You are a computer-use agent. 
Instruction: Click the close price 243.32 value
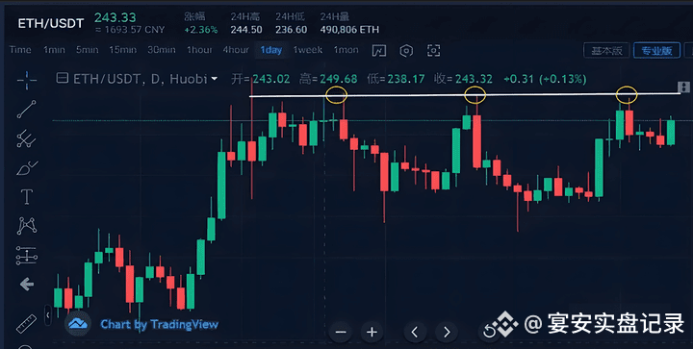pyautogui.click(x=474, y=79)
